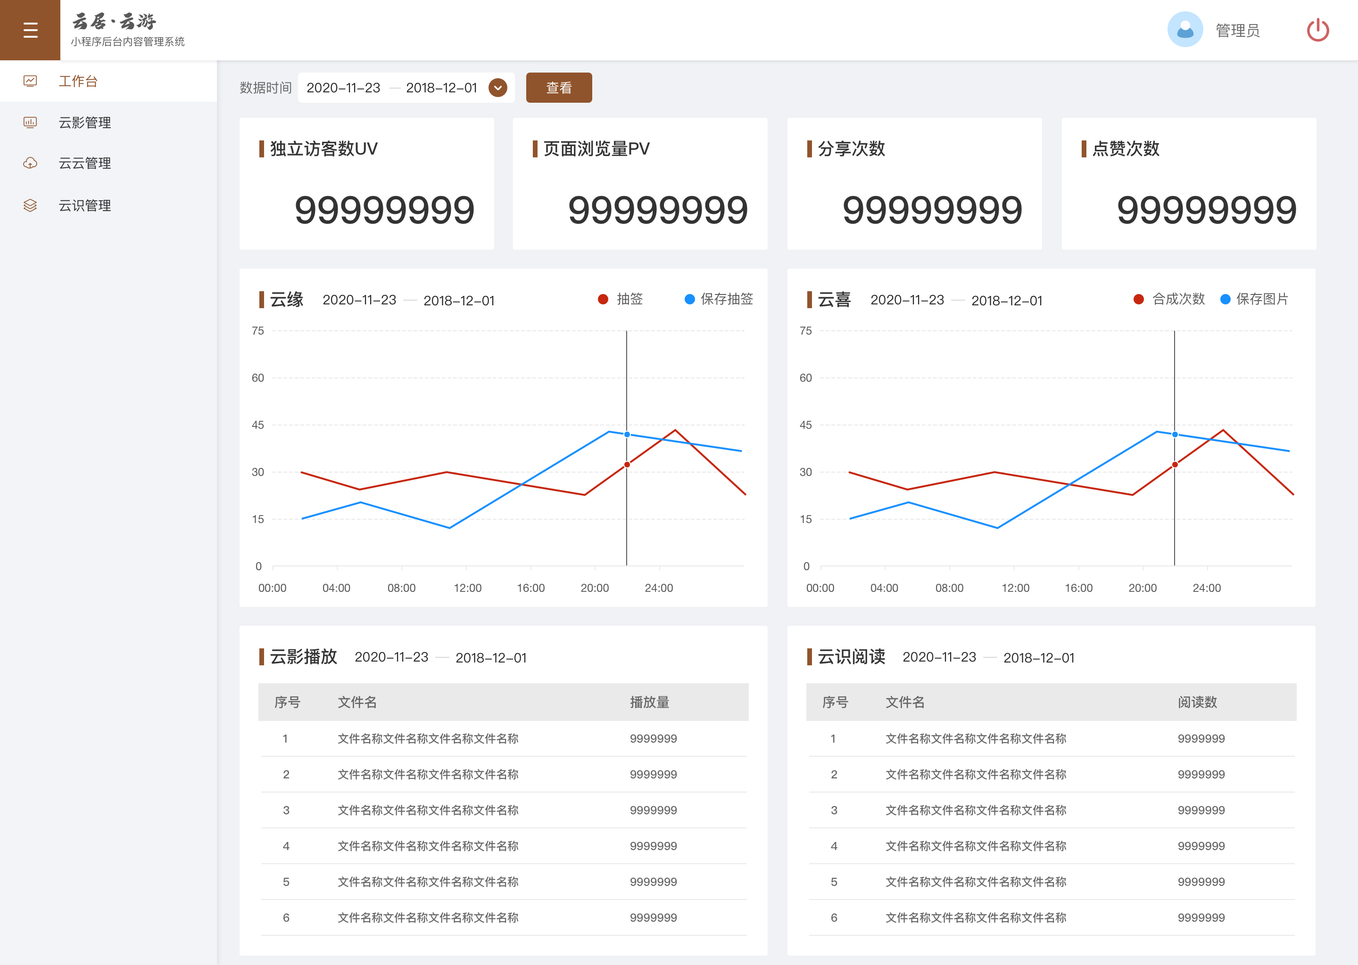Click the blue data point in 云喜 chart
Image resolution: width=1358 pixels, height=965 pixels.
[1174, 434]
